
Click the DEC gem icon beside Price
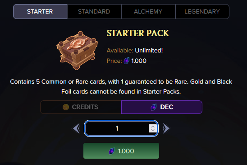point(127,61)
